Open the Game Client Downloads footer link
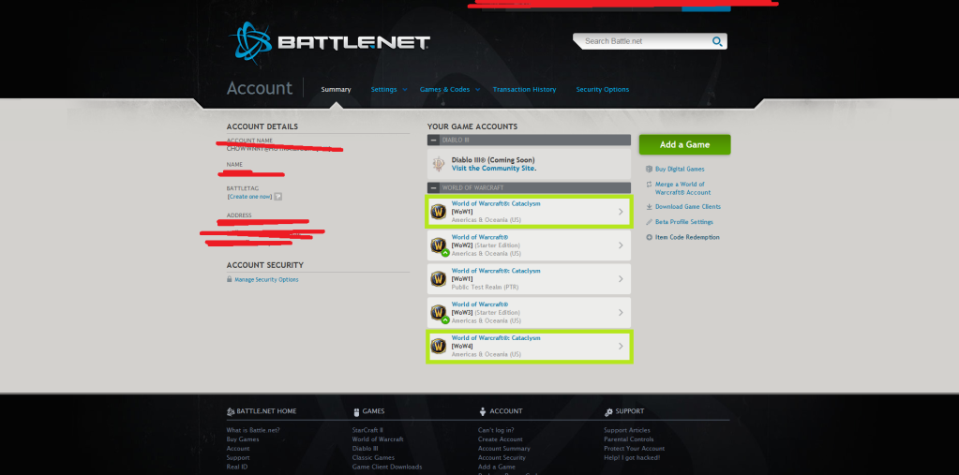 pos(387,468)
